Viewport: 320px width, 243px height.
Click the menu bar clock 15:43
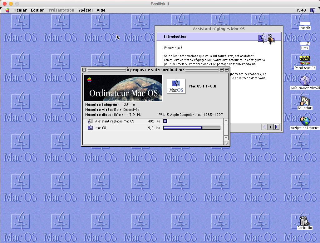(x=301, y=10)
